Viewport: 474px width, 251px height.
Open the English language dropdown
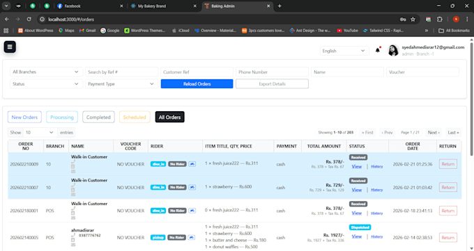click(x=344, y=51)
